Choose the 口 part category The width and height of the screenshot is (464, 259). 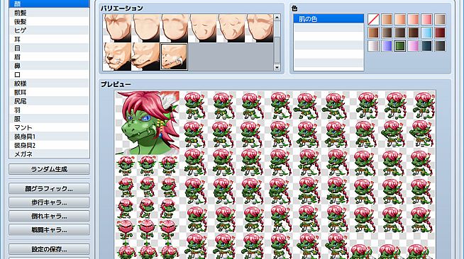[49, 74]
